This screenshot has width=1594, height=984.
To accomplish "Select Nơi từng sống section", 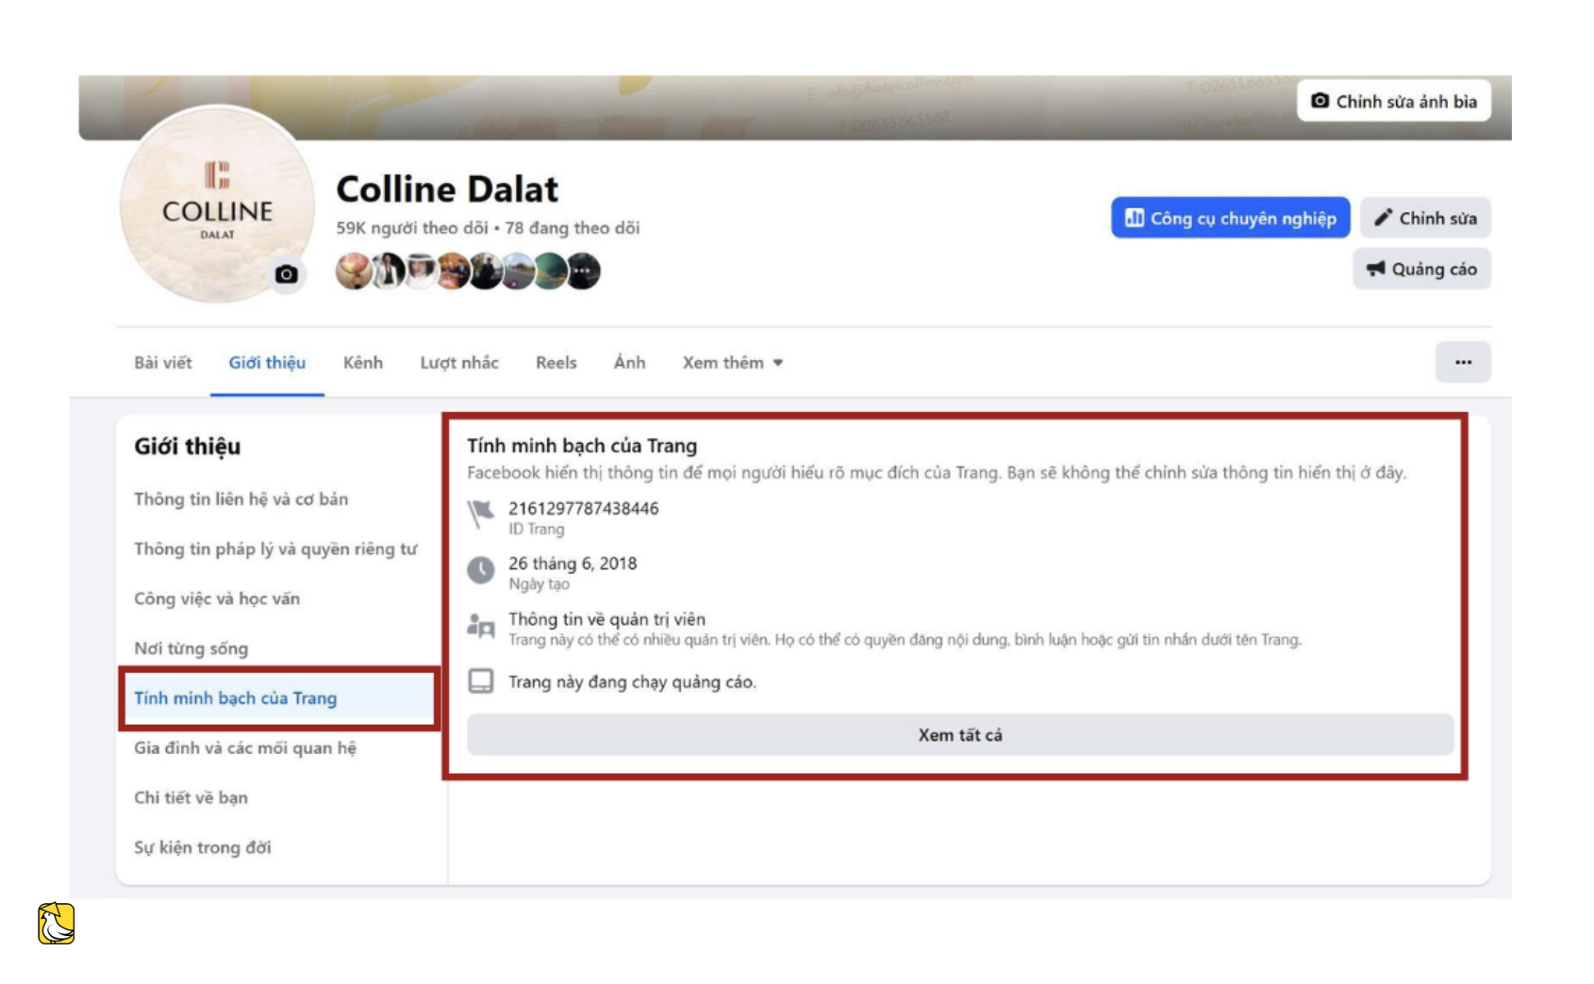I will pyautogui.click(x=191, y=648).
